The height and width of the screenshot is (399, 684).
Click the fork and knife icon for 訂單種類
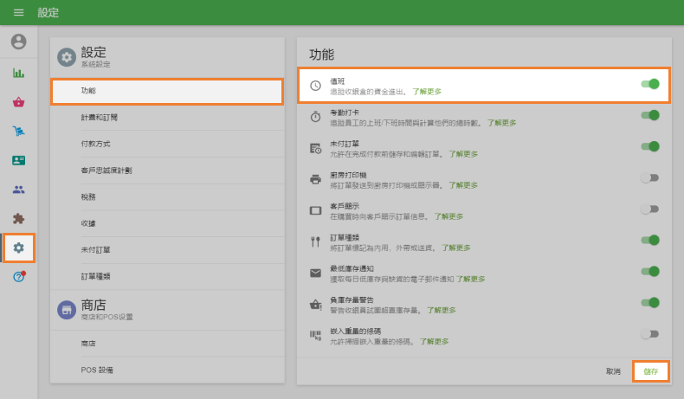point(315,241)
